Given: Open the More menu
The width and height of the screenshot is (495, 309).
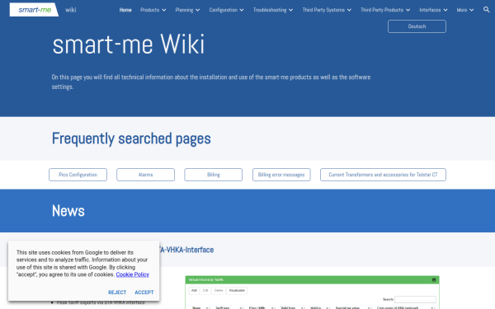Looking at the screenshot, I should coord(462,10).
